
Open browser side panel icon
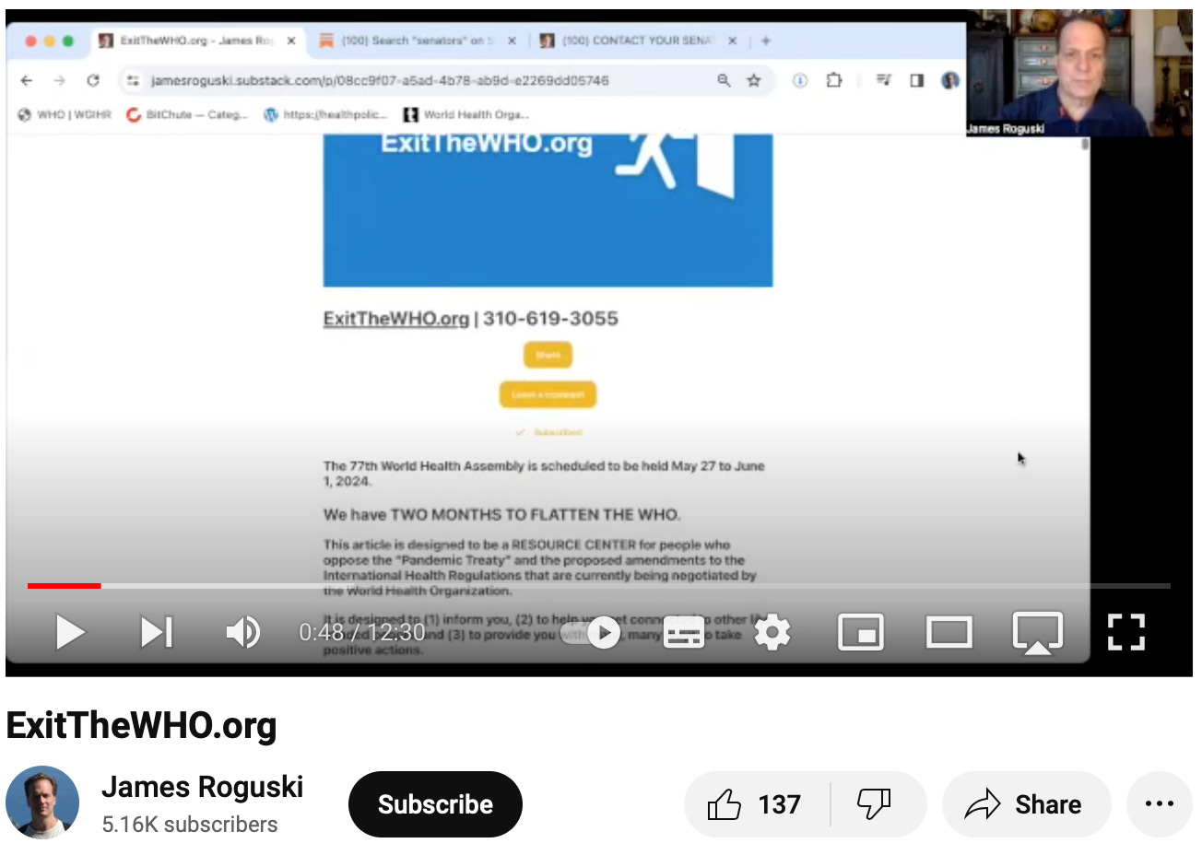pos(916,80)
